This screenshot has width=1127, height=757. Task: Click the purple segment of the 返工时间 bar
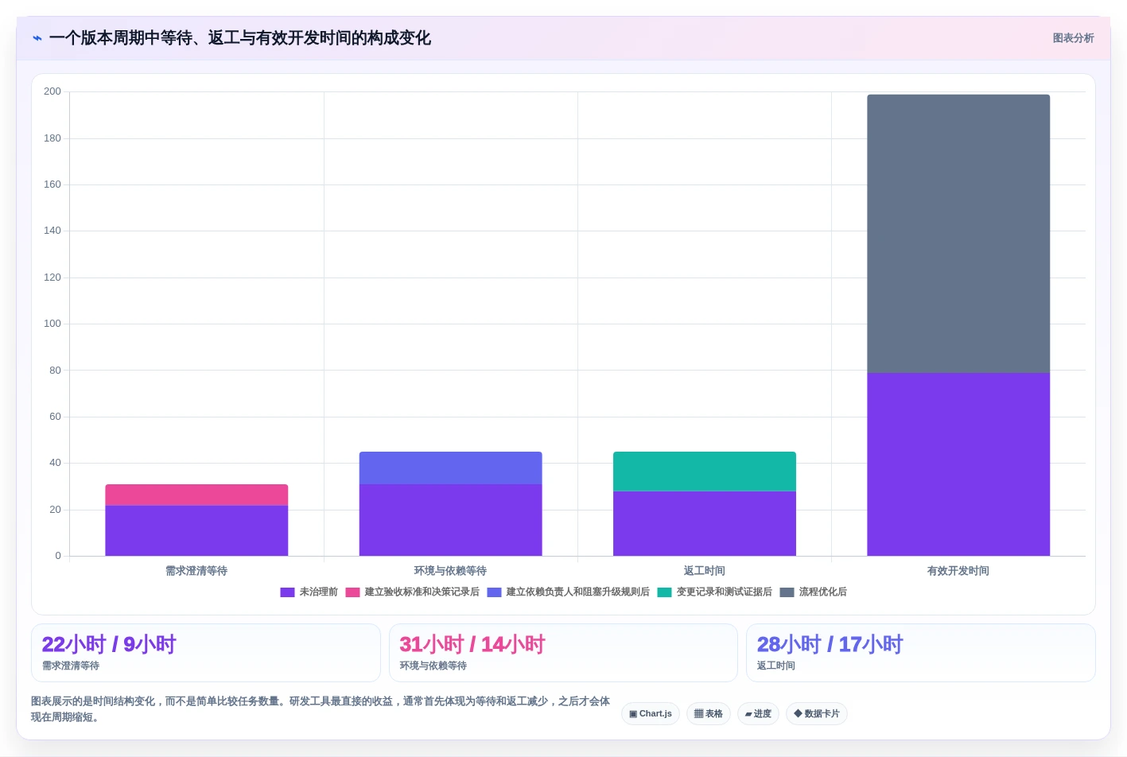pos(705,523)
